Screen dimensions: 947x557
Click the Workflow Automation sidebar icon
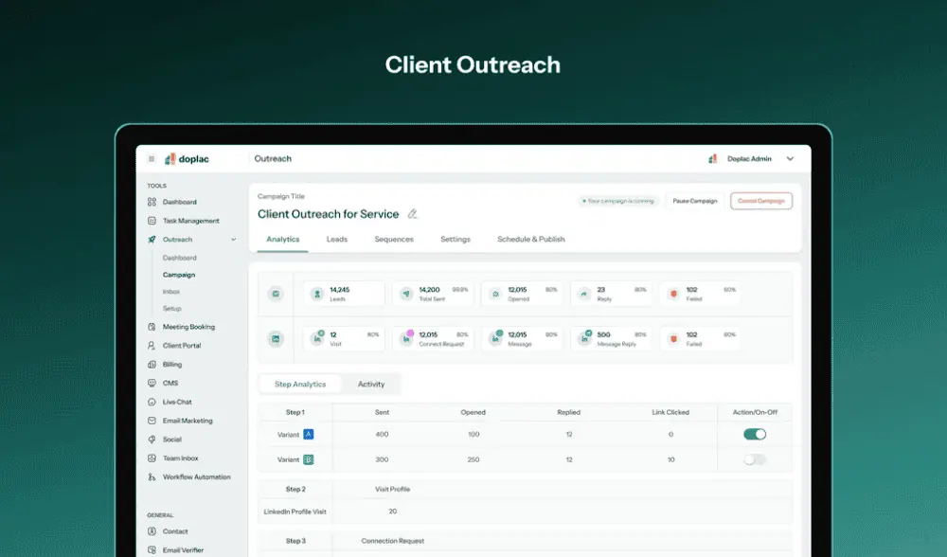[x=152, y=477]
